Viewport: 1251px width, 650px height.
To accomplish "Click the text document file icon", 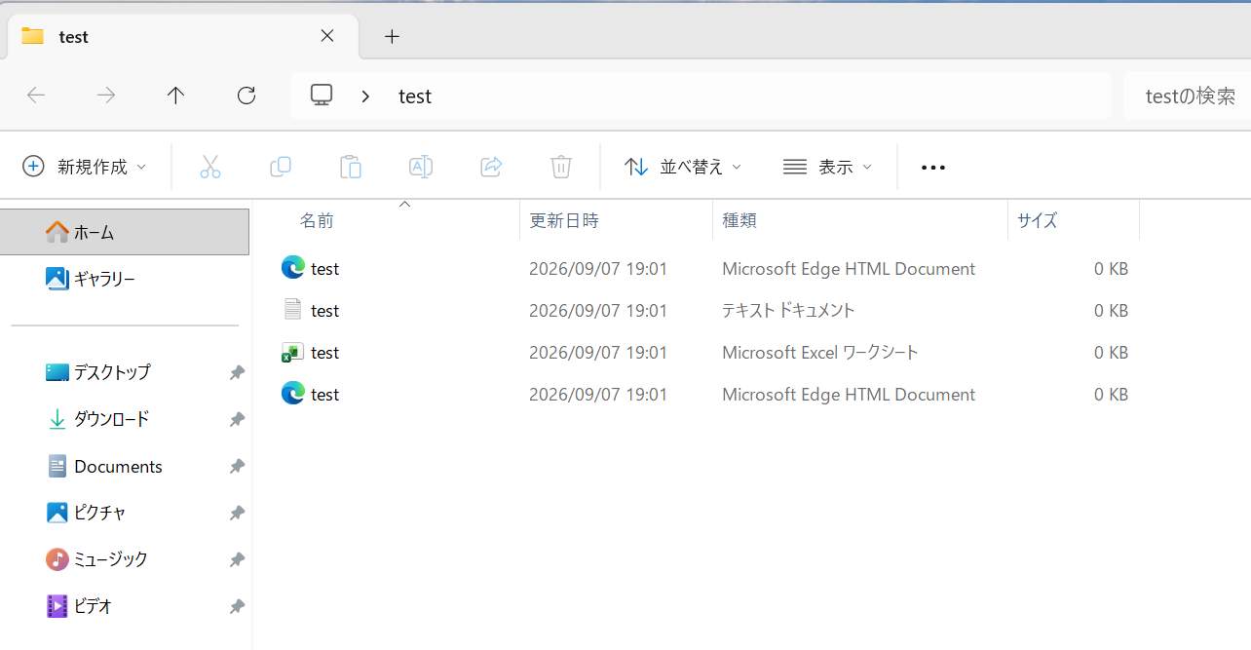I will tap(292, 310).
